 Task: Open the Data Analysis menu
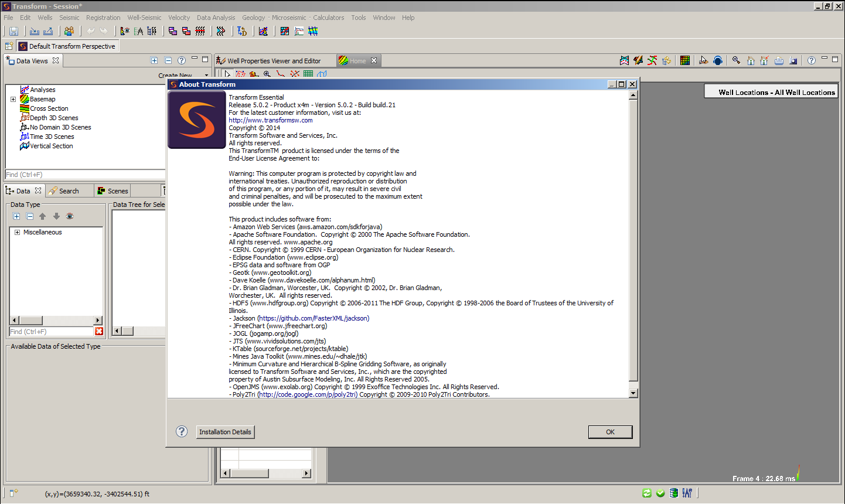coord(216,18)
